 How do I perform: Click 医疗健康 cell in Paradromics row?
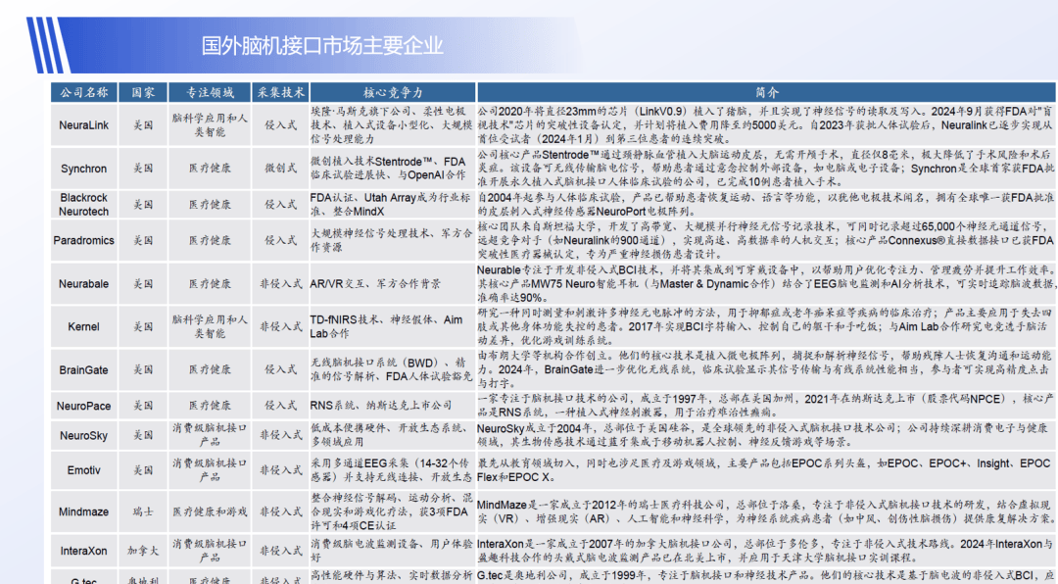pos(210,240)
